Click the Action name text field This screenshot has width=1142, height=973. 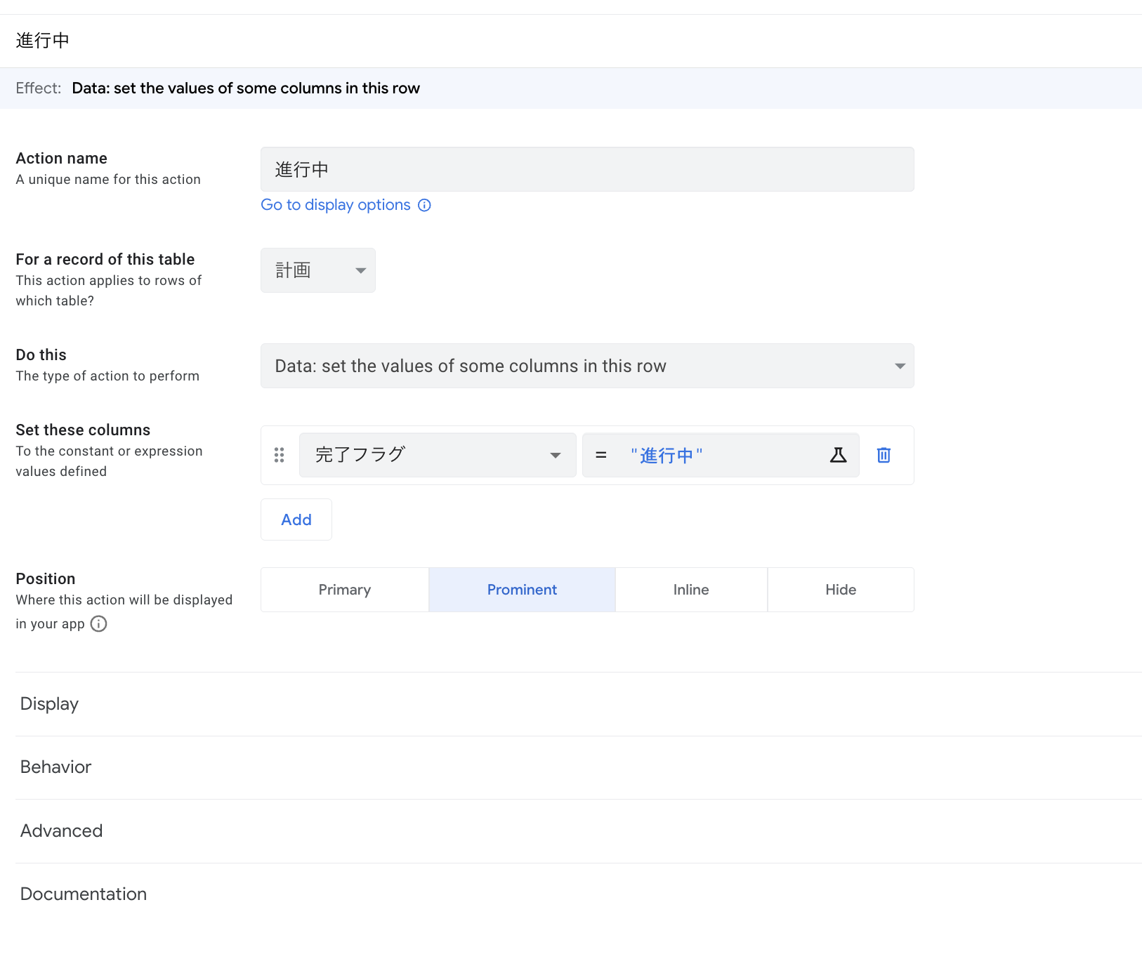[x=586, y=169]
